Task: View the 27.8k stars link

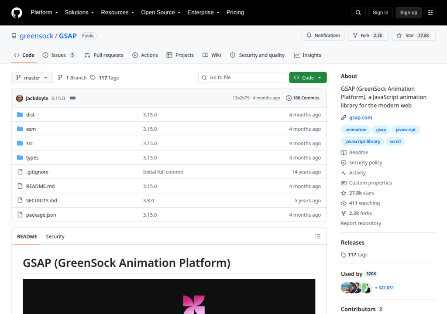Action: pyautogui.click(x=358, y=193)
